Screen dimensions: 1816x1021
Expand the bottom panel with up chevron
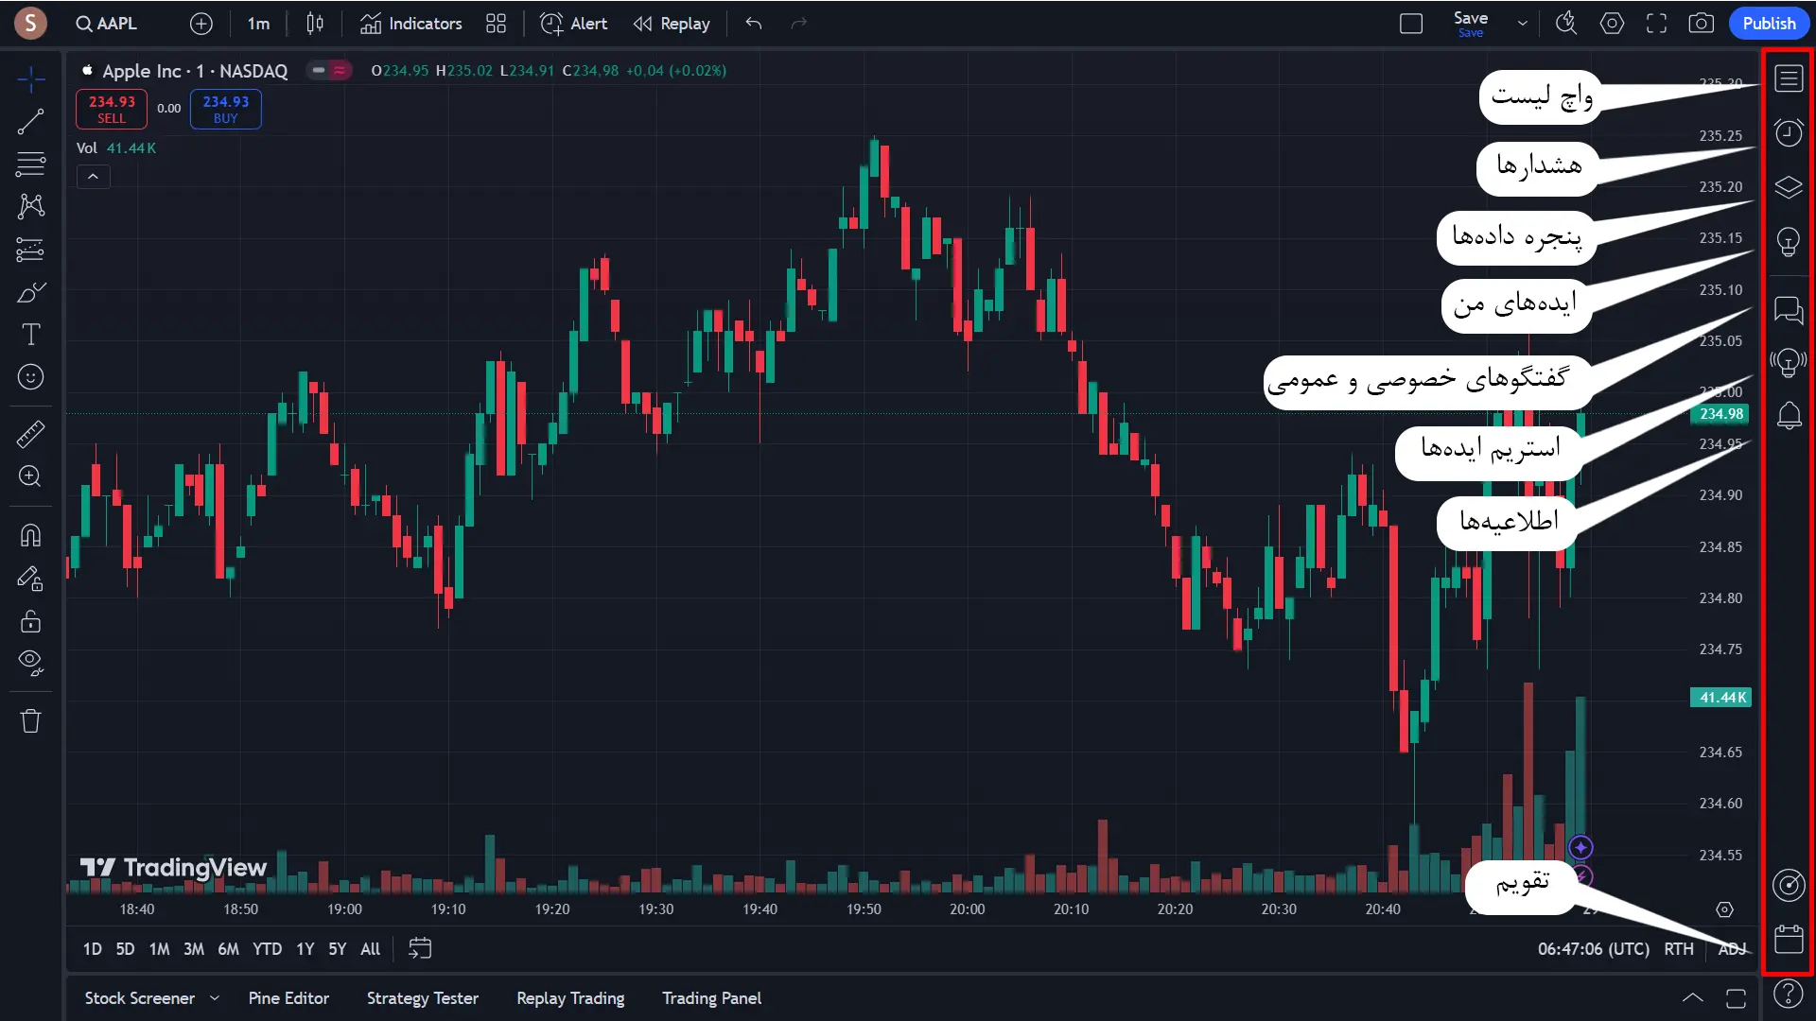tap(1693, 998)
